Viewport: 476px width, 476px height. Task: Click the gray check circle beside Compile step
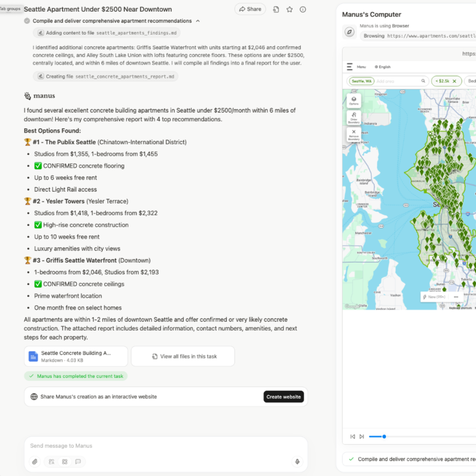pyautogui.click(x=27, y=21)
